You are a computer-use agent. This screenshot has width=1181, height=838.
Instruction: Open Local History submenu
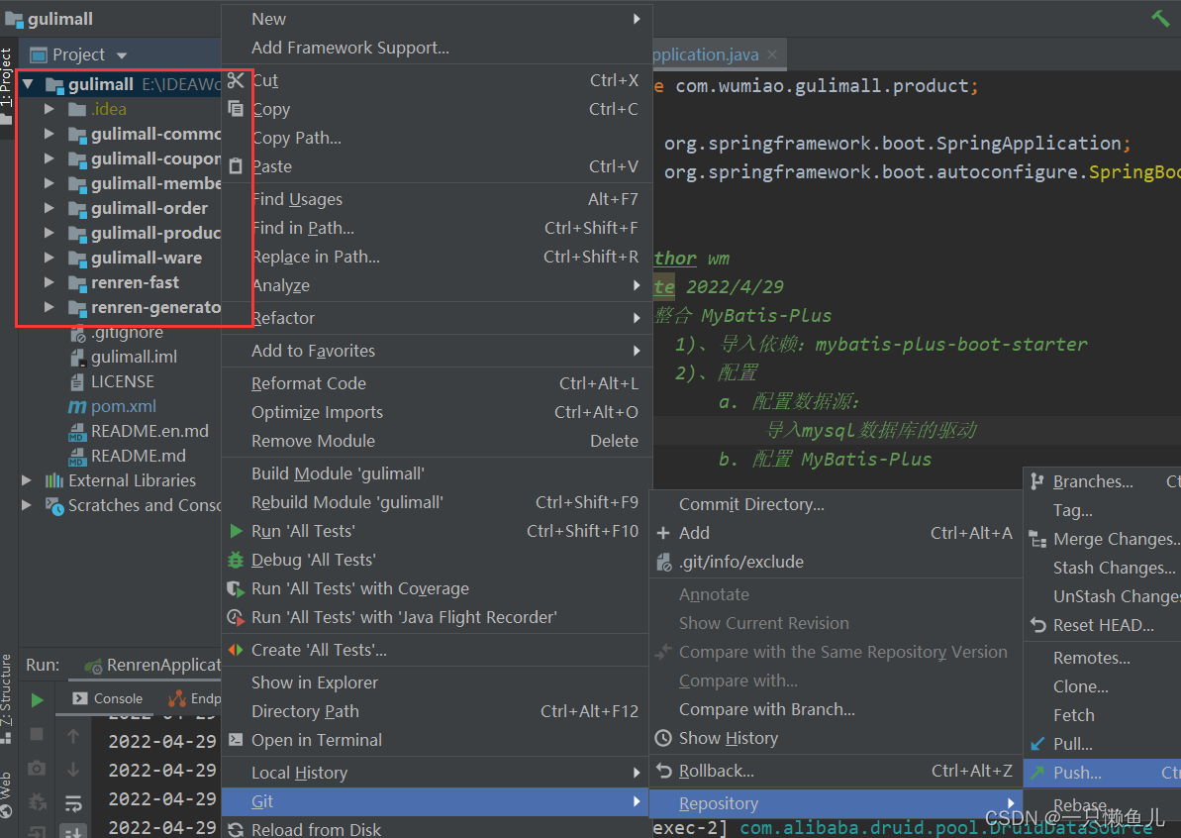click(437, 773)
